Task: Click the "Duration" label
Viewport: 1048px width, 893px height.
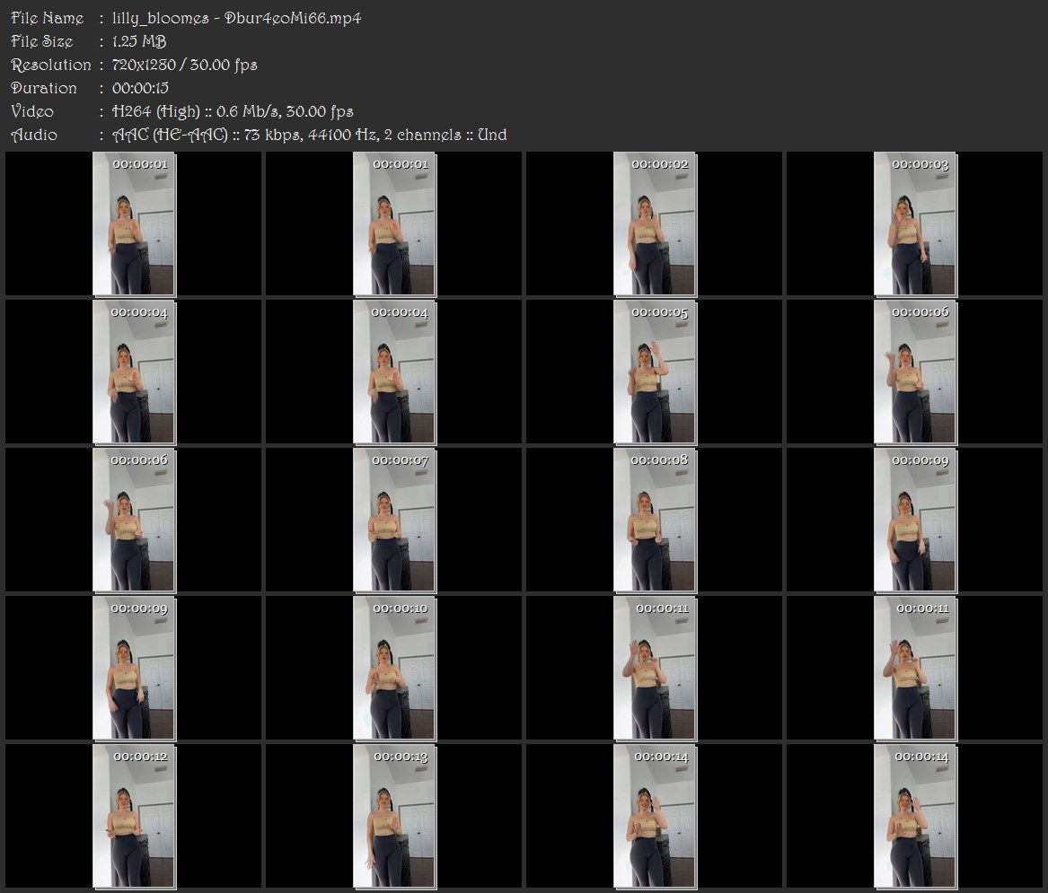Action: 43,88
